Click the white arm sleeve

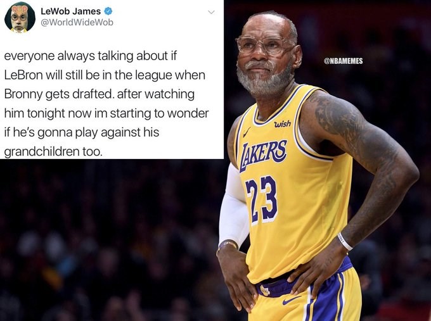click(x=234, y=206)
